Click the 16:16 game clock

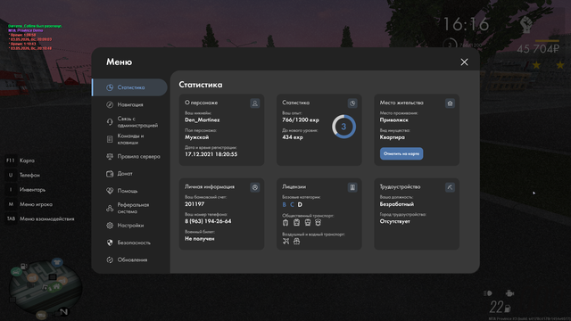click(466, 24)
